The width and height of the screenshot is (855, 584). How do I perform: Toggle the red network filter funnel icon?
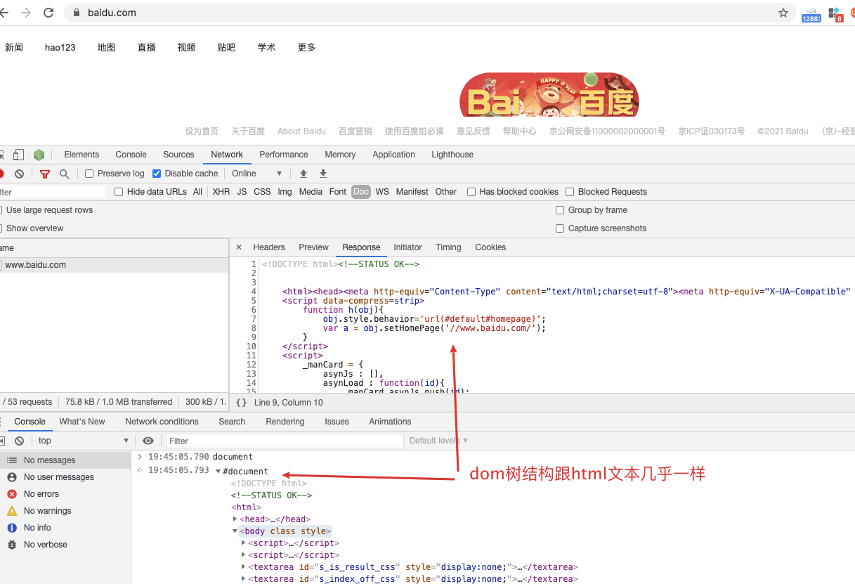tap(45, 174)
